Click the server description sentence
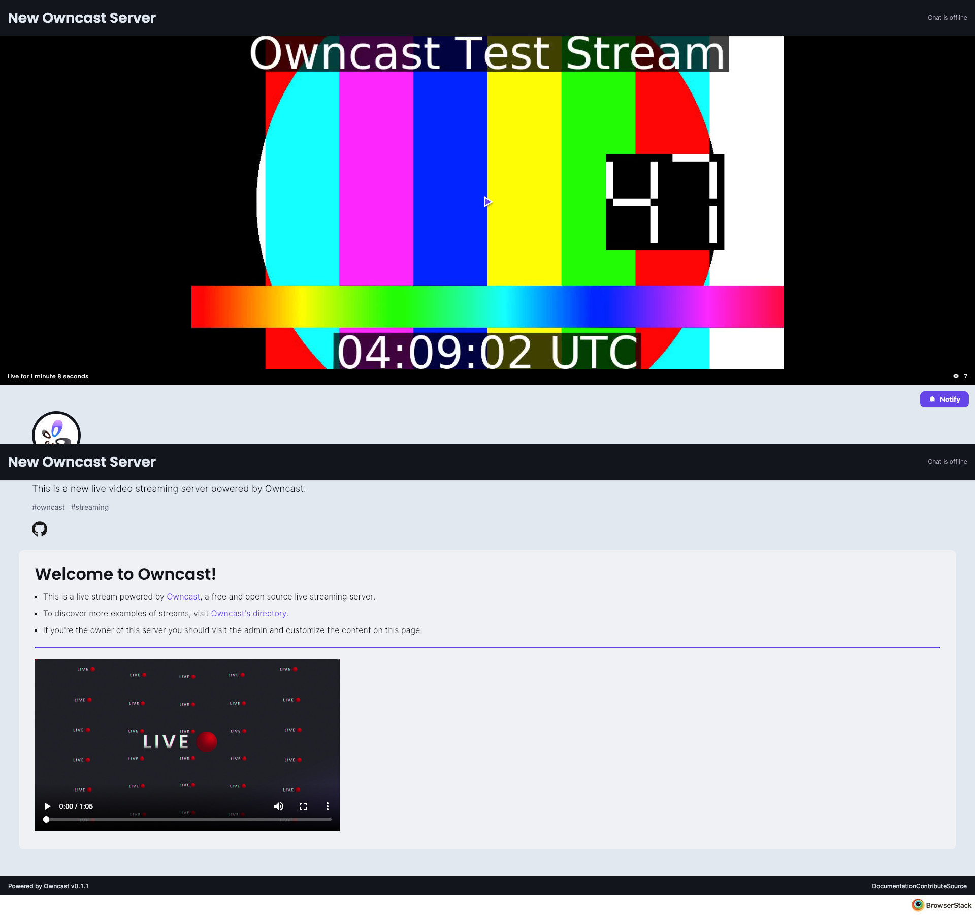This screenshot has height=915, width=975. pos(169,489)
